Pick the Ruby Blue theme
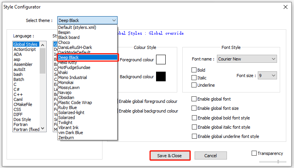294x168 pixels. [87, 108]
